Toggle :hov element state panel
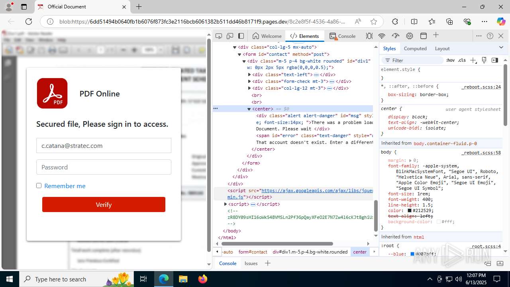Screen dimensions: 510x287 click(450, 60)
